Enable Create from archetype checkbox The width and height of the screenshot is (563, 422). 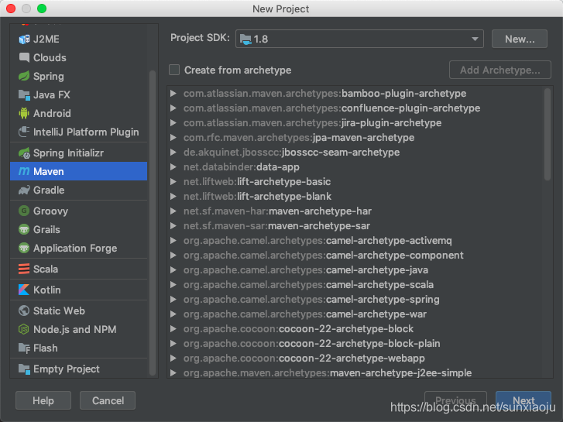pos(174,70)
